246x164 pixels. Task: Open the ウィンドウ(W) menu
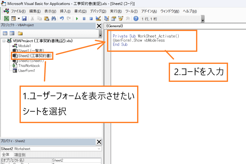[170, 11]
